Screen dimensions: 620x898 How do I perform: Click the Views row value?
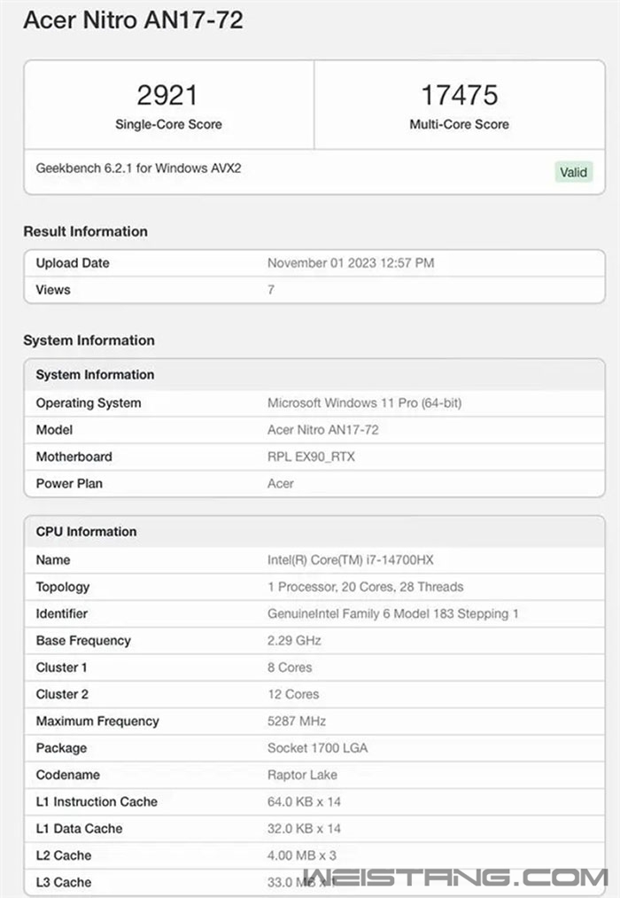271,290
